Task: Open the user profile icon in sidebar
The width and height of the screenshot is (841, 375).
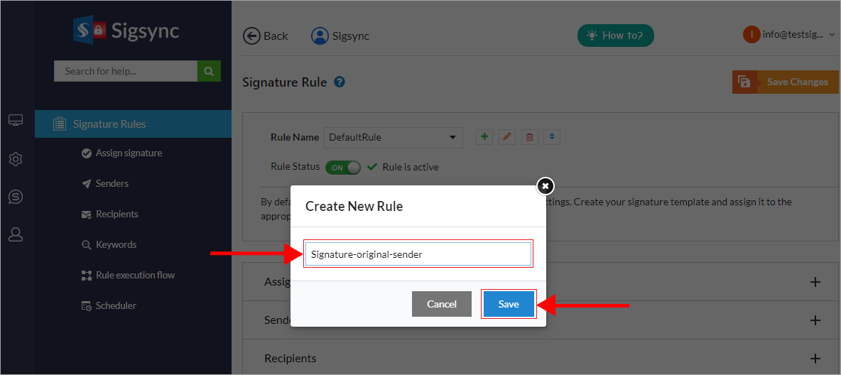Action: coord(16,234)
